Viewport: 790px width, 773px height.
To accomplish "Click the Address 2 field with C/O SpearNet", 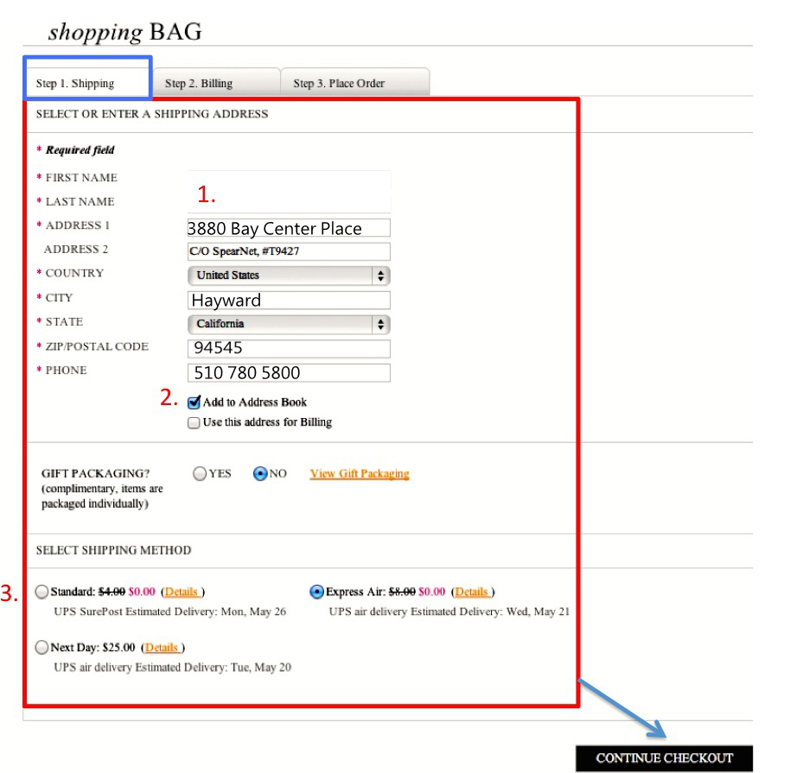I will coord(289,251).
